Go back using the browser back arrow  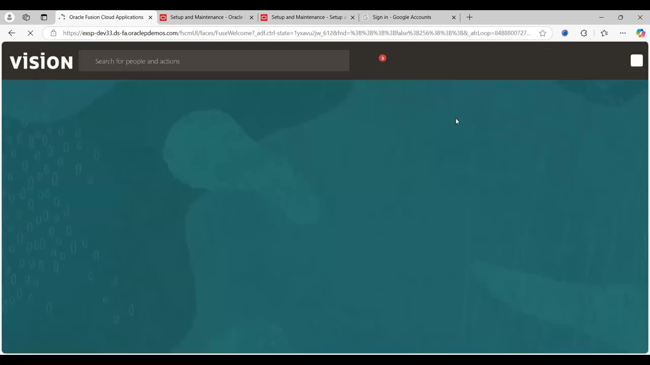coord(12,33)
